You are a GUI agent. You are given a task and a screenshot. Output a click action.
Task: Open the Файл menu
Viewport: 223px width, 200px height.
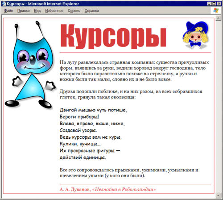[x=8, y=11]
